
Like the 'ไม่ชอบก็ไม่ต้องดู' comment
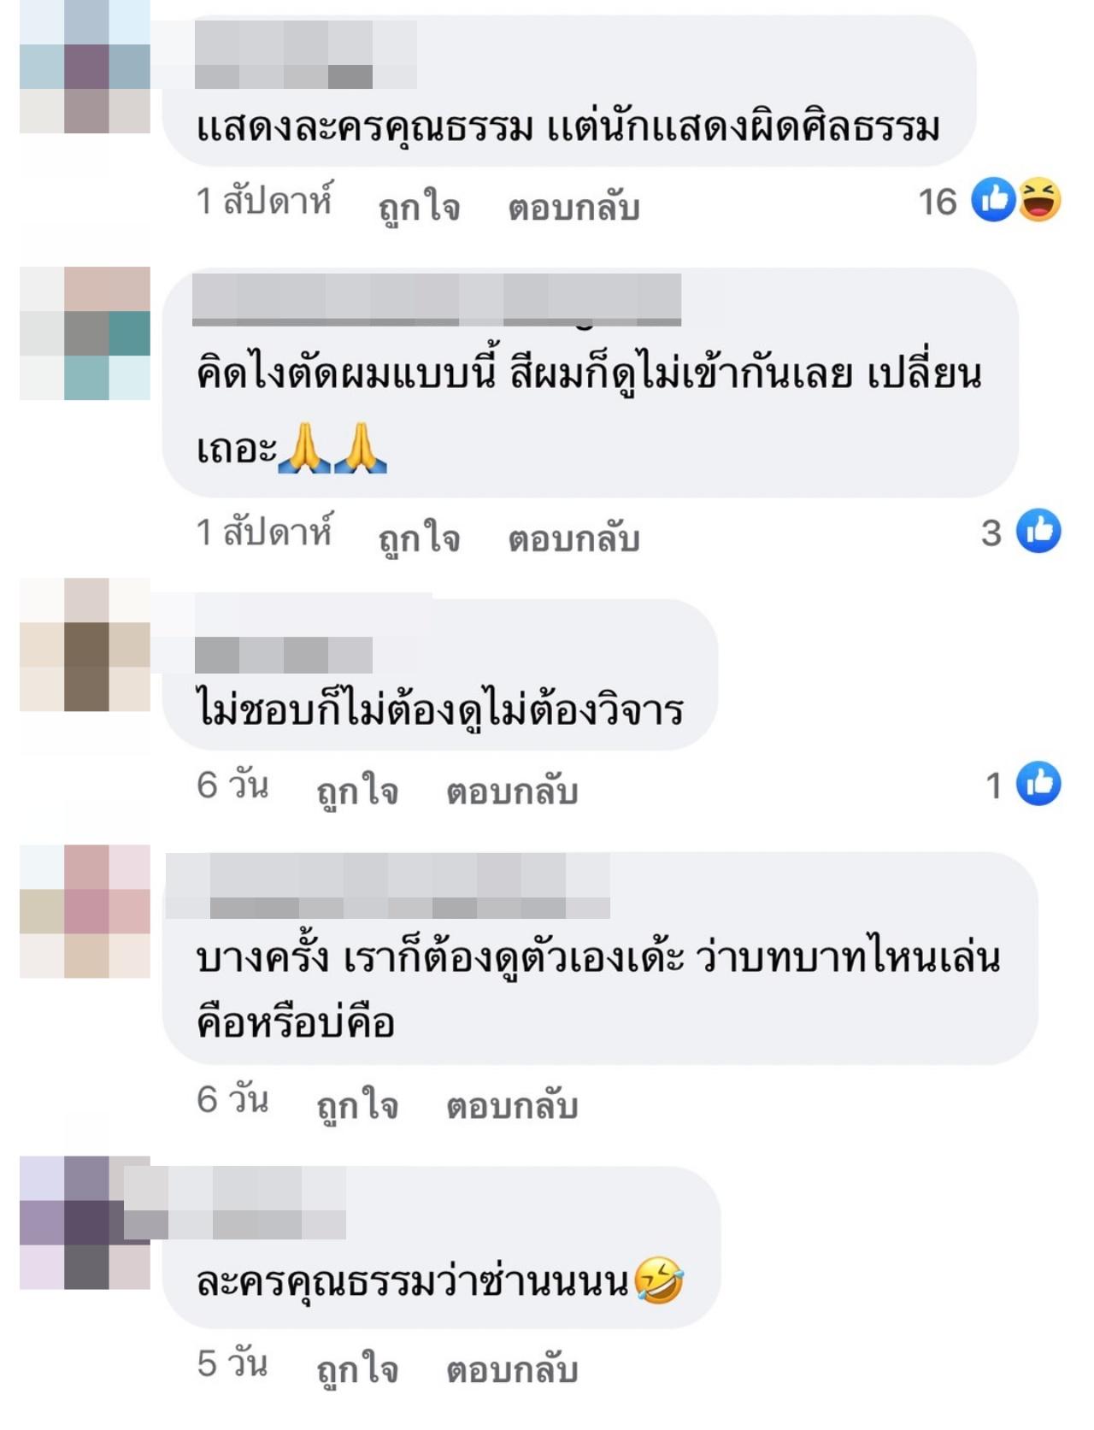(357, 791)
